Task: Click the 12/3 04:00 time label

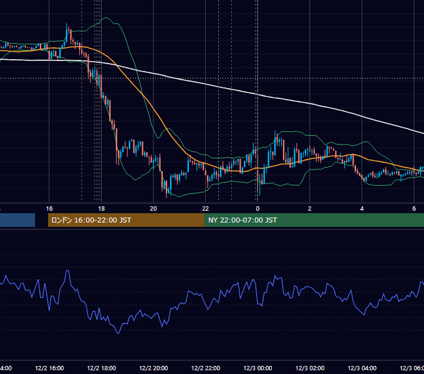Action: coord(362,368)
